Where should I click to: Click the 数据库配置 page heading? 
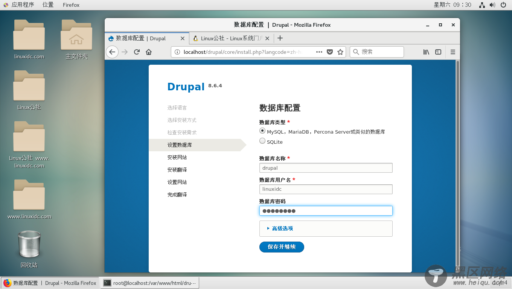pos(280,108)
